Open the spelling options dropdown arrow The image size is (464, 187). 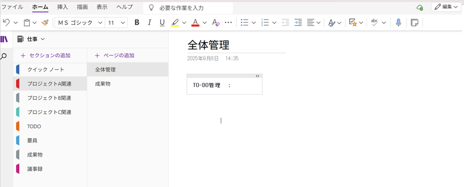384,22
